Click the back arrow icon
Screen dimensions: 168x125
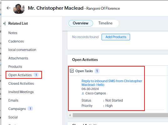8,8
